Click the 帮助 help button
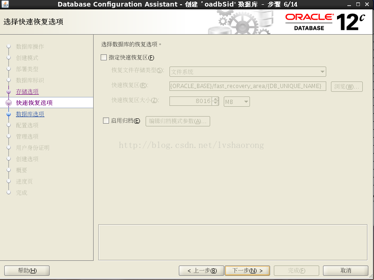The image size is (374, 280). (x=27, y=271)
